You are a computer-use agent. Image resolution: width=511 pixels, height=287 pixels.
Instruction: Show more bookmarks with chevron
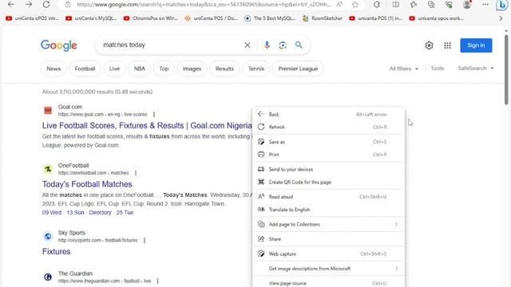click(x=501, y=18)
